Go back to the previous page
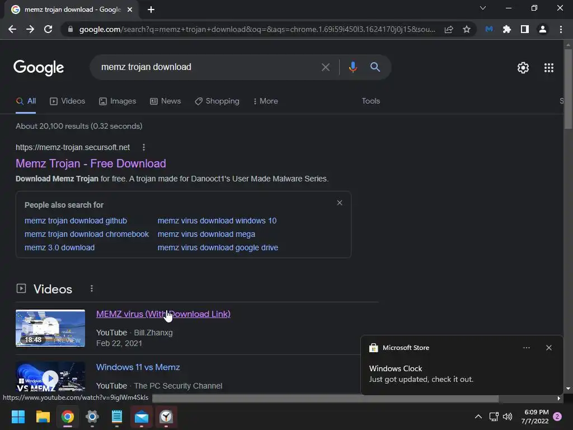This screenshot has height=430, width=573. coord(12,29)
